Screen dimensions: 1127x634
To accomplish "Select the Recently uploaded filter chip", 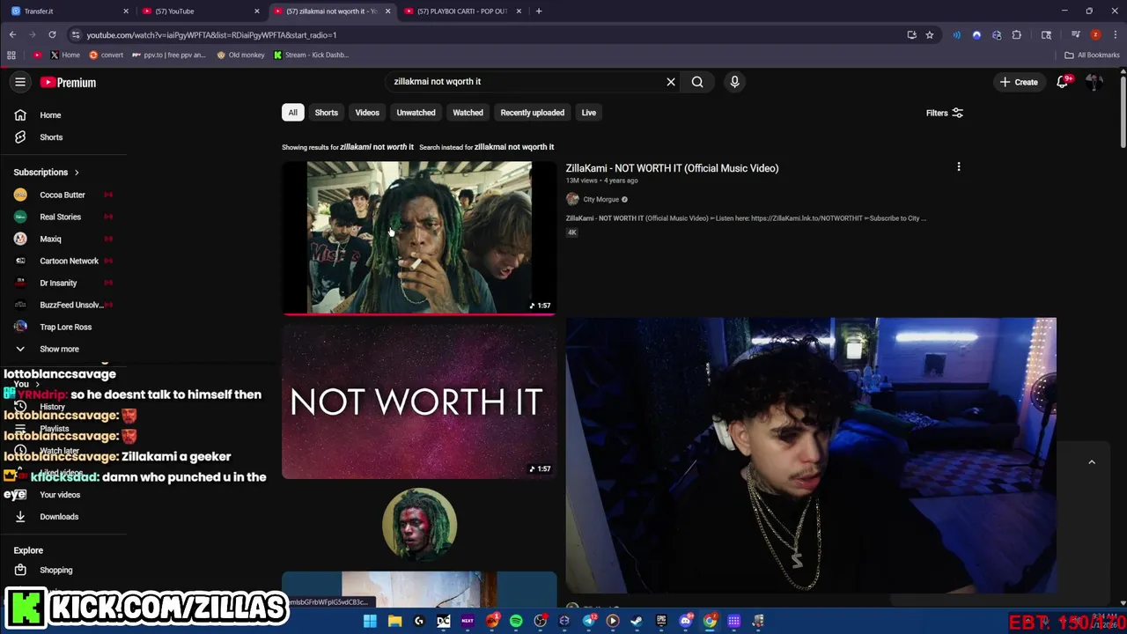I will coord(532,113).
